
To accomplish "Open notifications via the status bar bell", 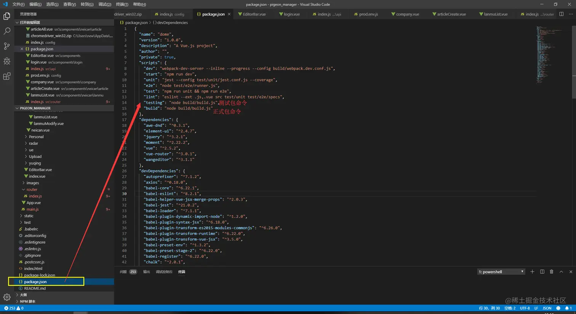I will click(568, 308).
